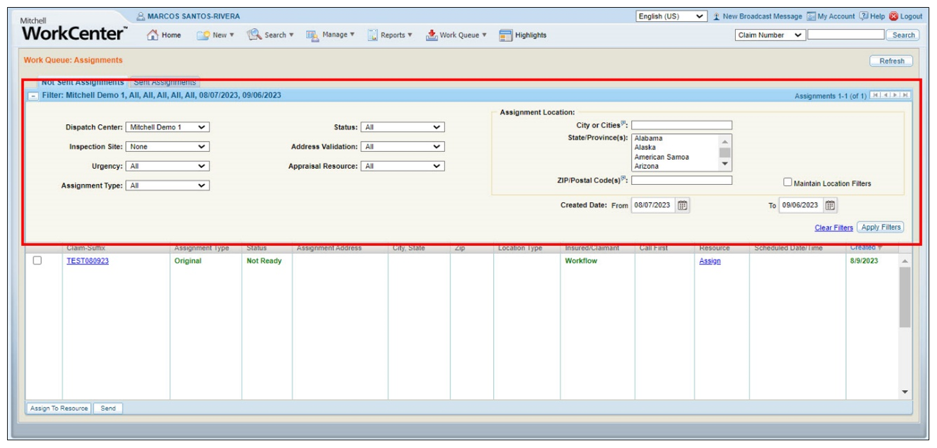Viewport: 937px width, 448px height.
Task: Open the calendar for the To date
Action: [x=830, y=205]
